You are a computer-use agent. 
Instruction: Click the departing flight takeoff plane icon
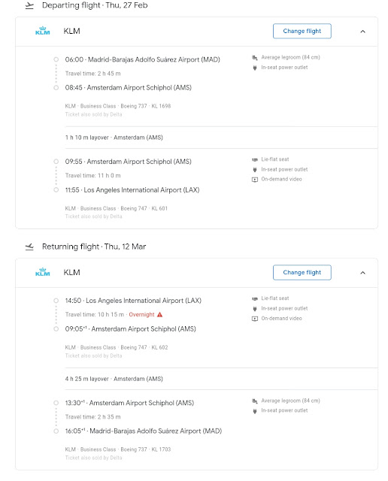pyautogui.click(x=29, y=5)
